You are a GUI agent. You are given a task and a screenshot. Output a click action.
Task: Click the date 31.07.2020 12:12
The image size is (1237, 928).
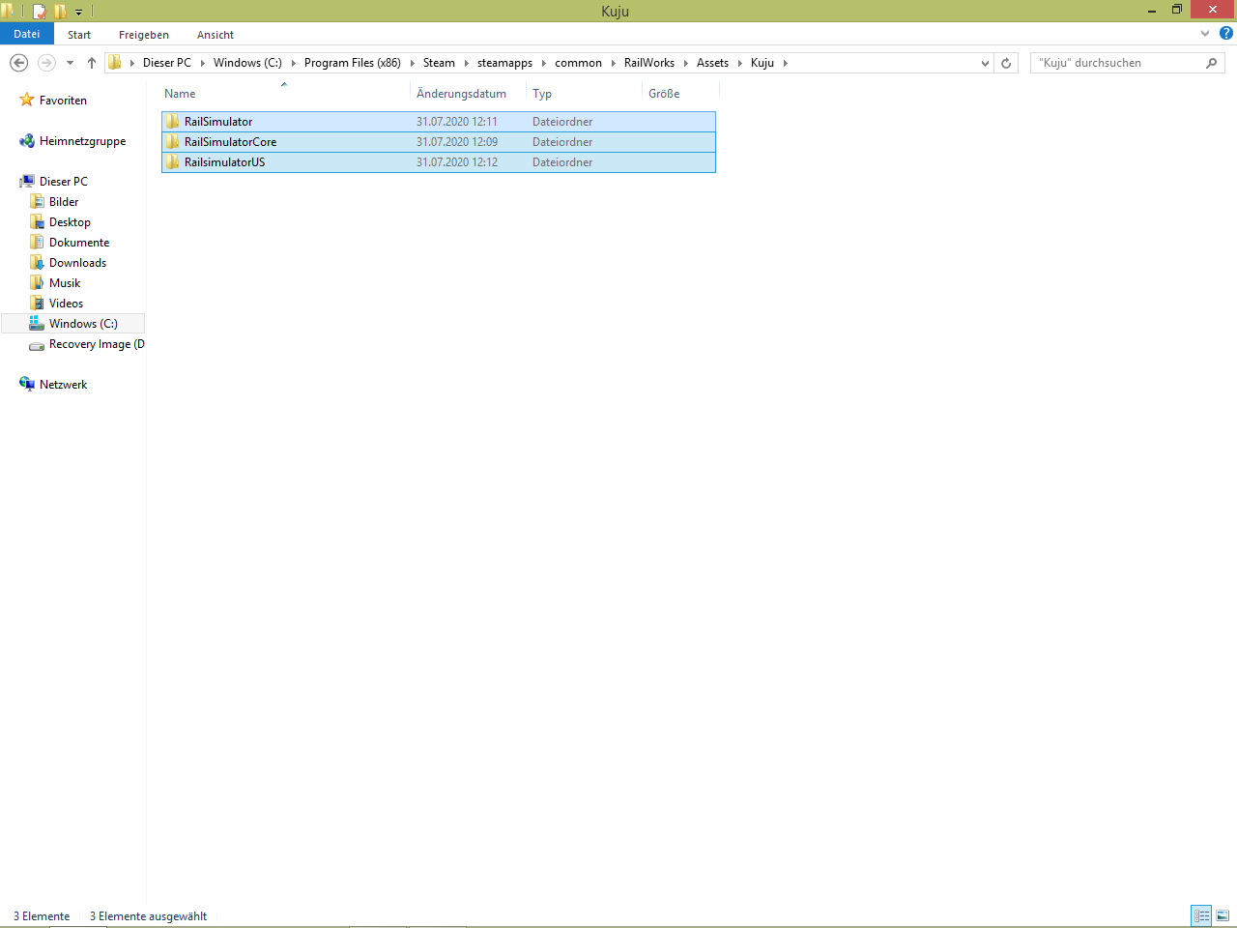(x=457, y=162)
